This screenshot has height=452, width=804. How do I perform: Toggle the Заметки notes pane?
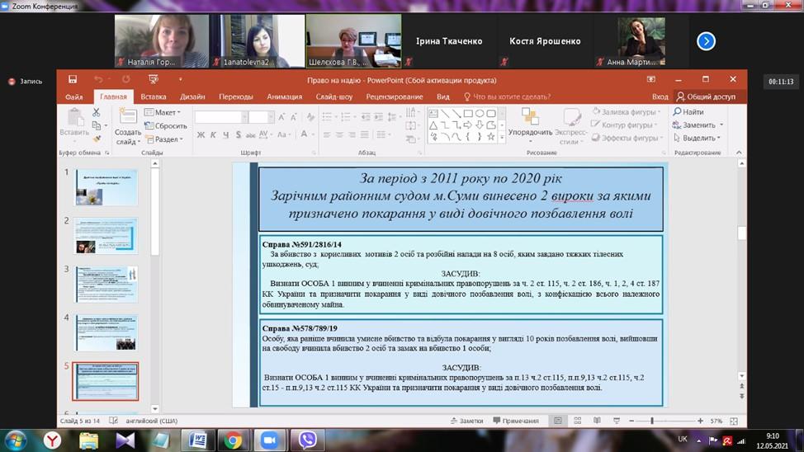pos(466,421)
